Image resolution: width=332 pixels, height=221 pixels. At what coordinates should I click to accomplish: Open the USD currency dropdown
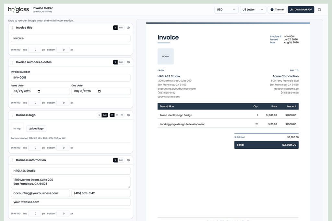(x=226, y=9)
